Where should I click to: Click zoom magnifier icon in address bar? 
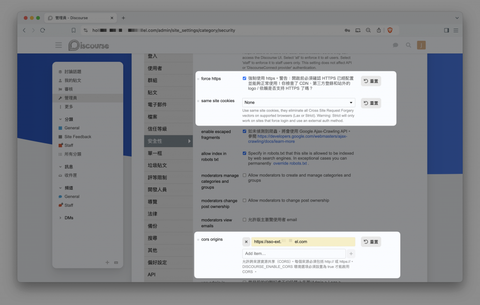368,30
